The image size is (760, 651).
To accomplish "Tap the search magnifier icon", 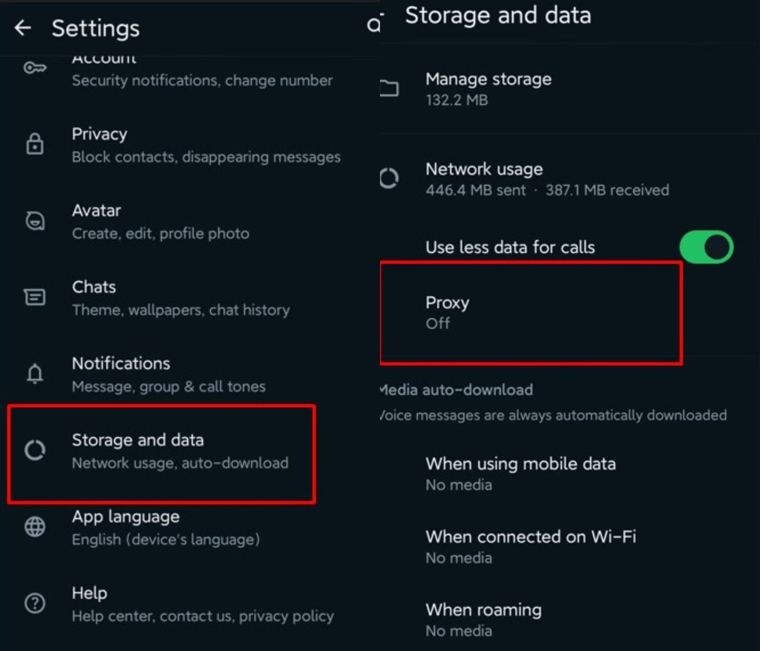I will (x=374, y=25).
